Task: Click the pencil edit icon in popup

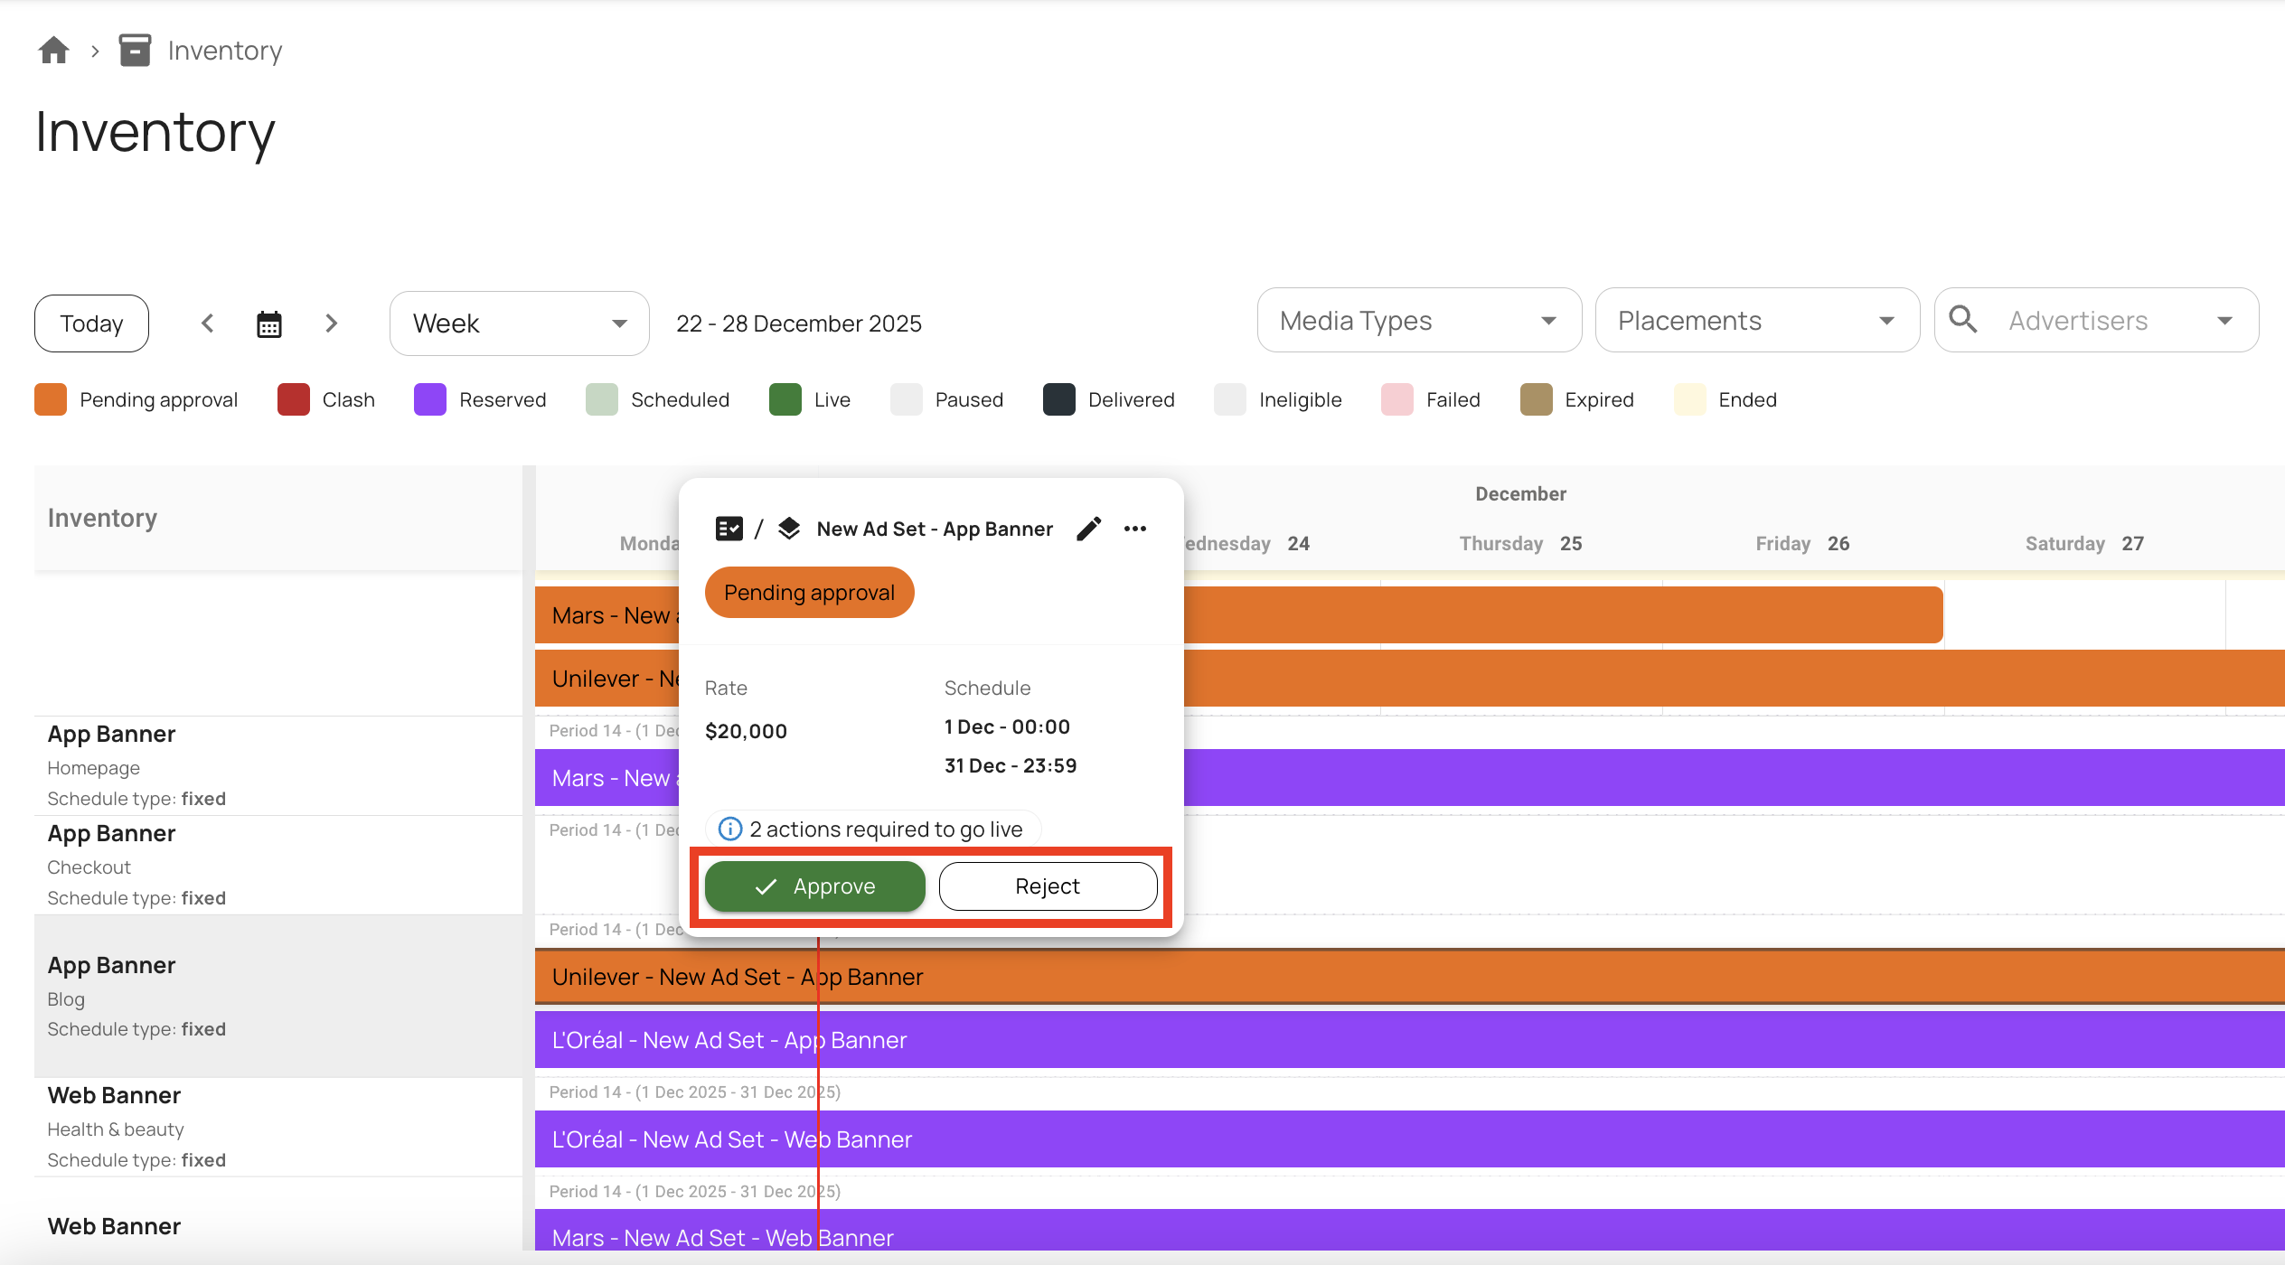Action: (1088, 529)
